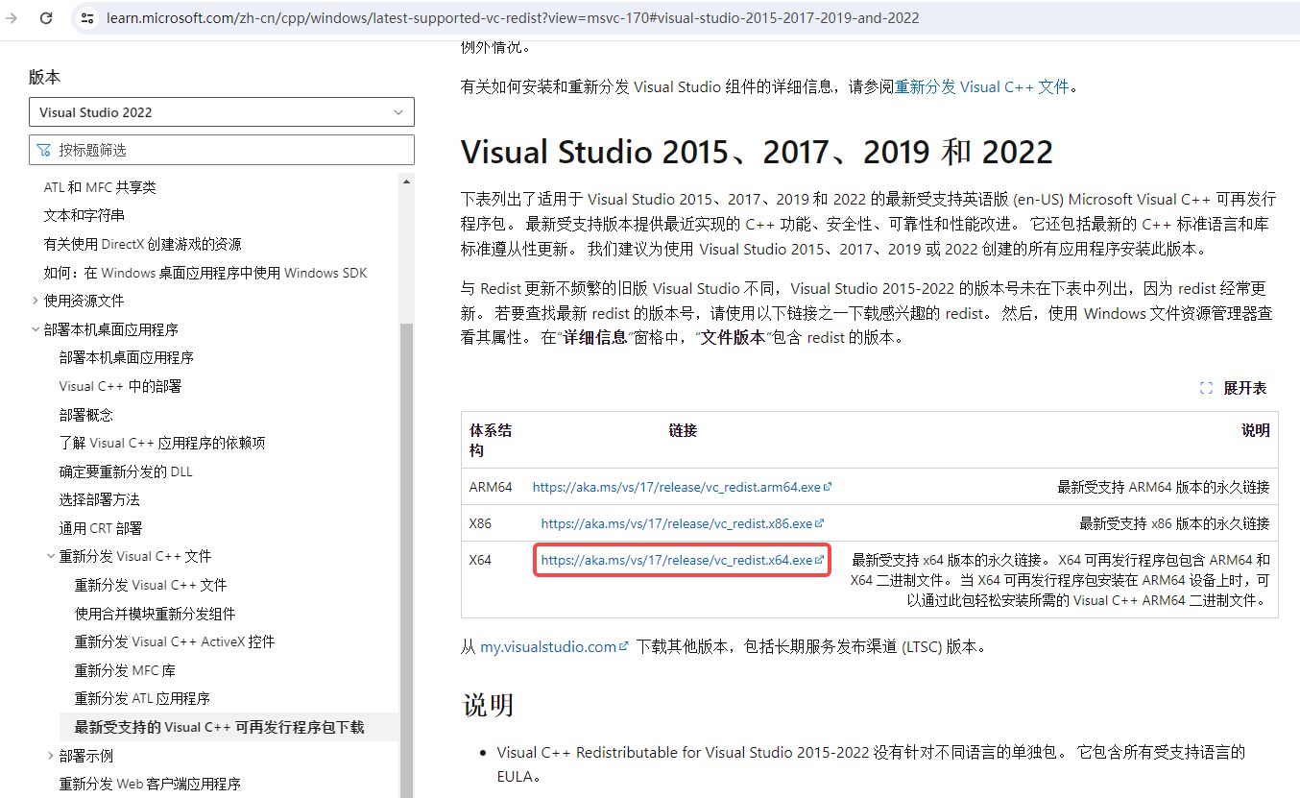
Task: Open the Visual Studio 2022 version dropdown
Action: click(x=221, y=112)
